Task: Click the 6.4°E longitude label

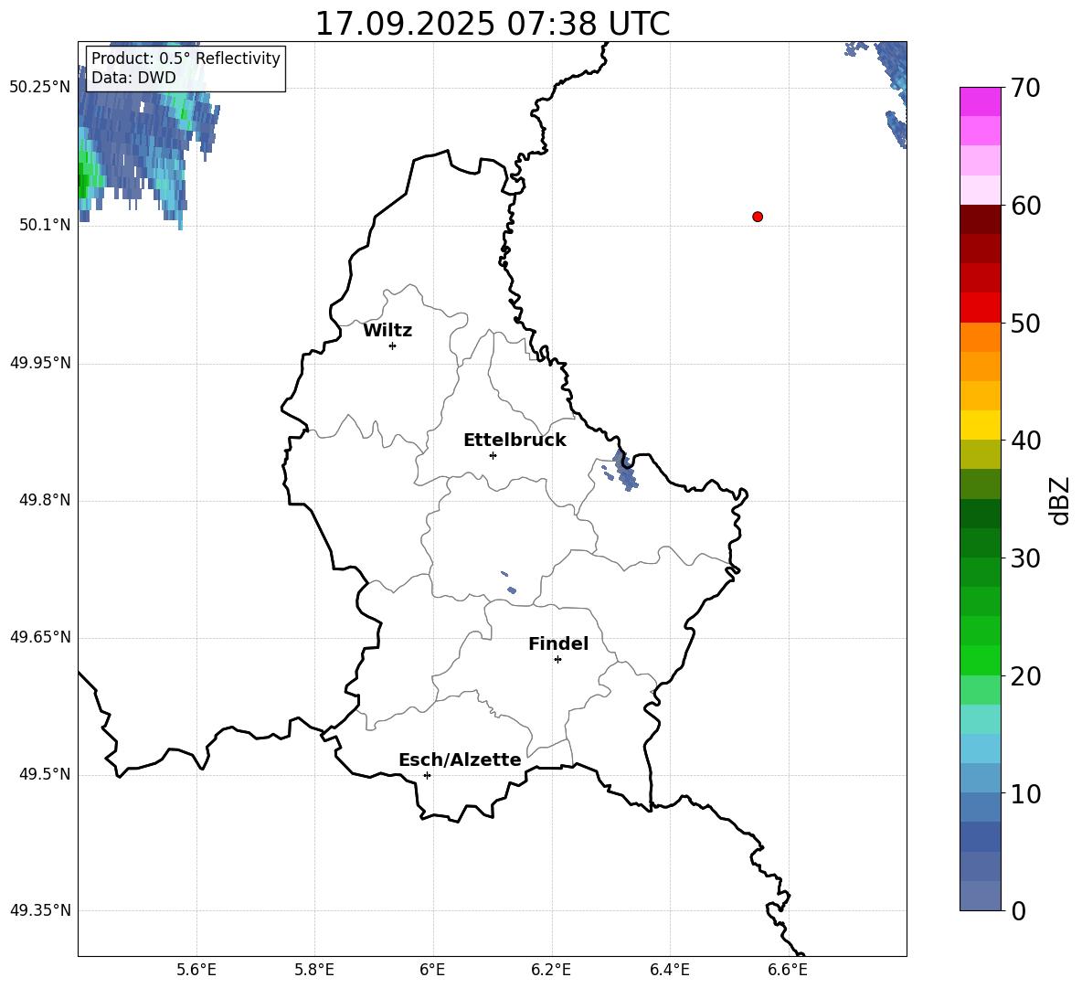Action: point(670,970)
